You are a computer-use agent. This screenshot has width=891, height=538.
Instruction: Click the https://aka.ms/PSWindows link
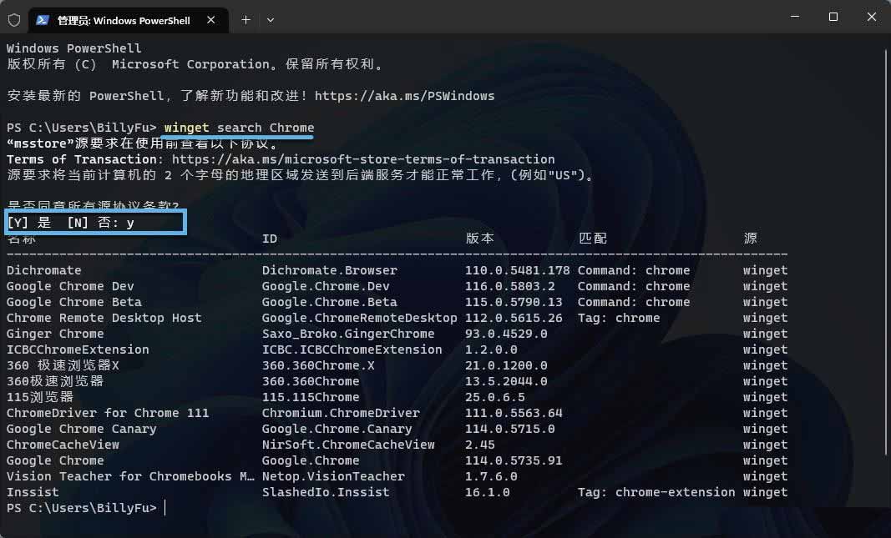(x=405, y=96)
